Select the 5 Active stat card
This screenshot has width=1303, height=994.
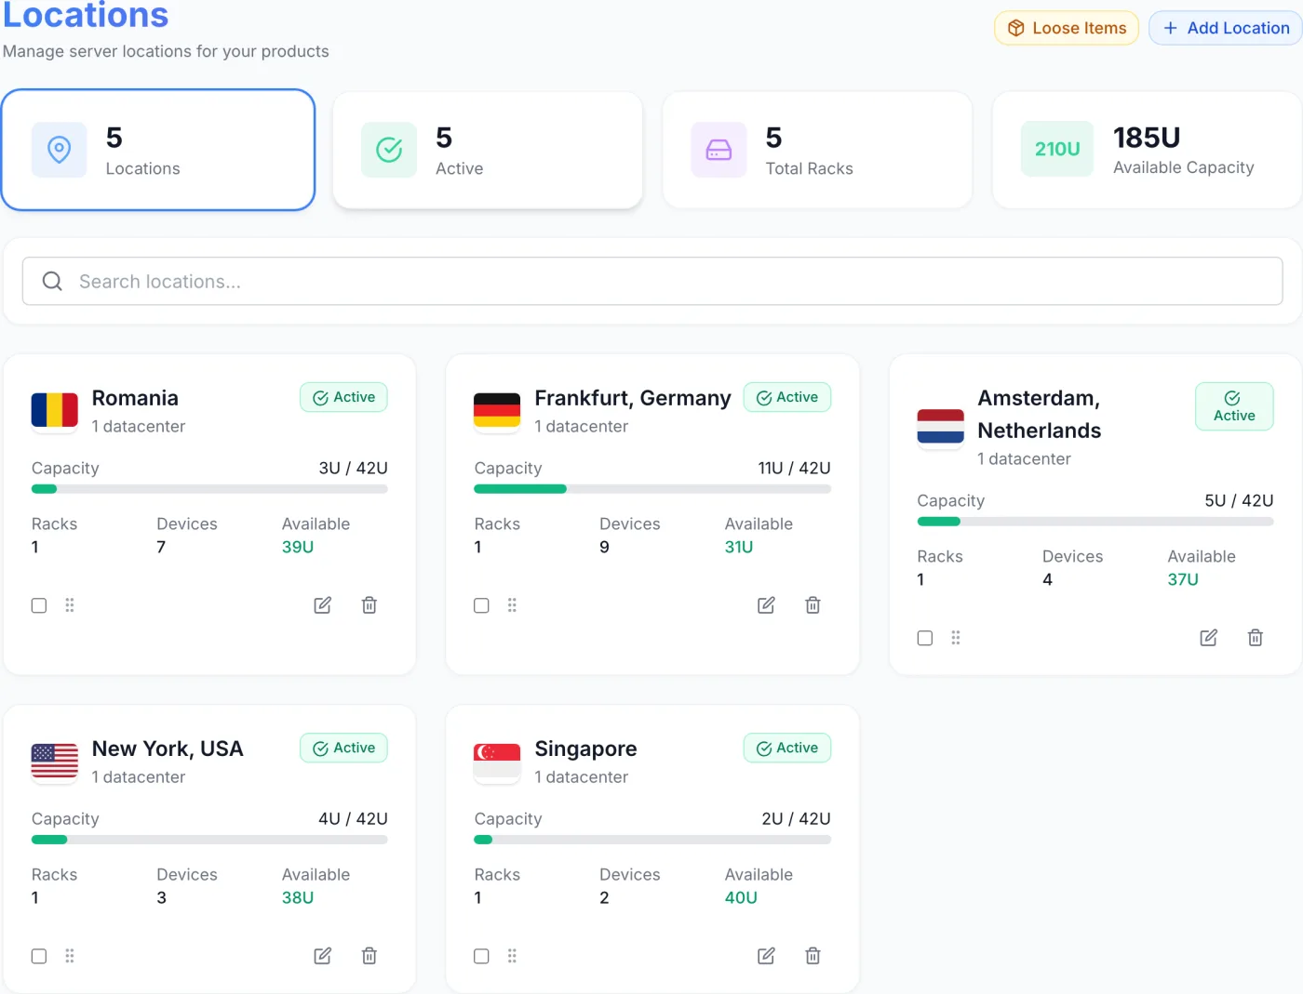tap(488, 150)
